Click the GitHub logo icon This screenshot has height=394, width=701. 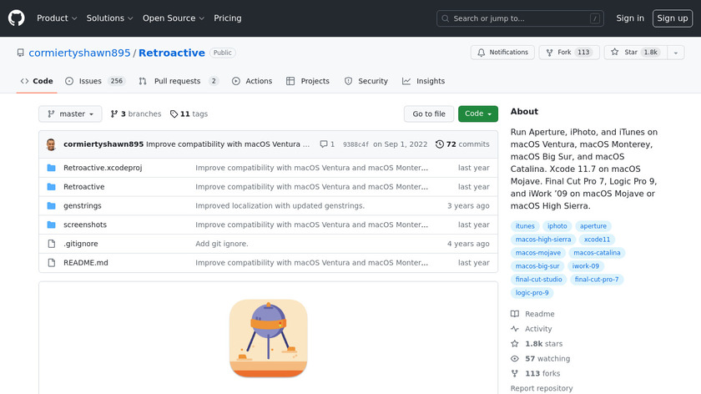click(x=17, y=18)
